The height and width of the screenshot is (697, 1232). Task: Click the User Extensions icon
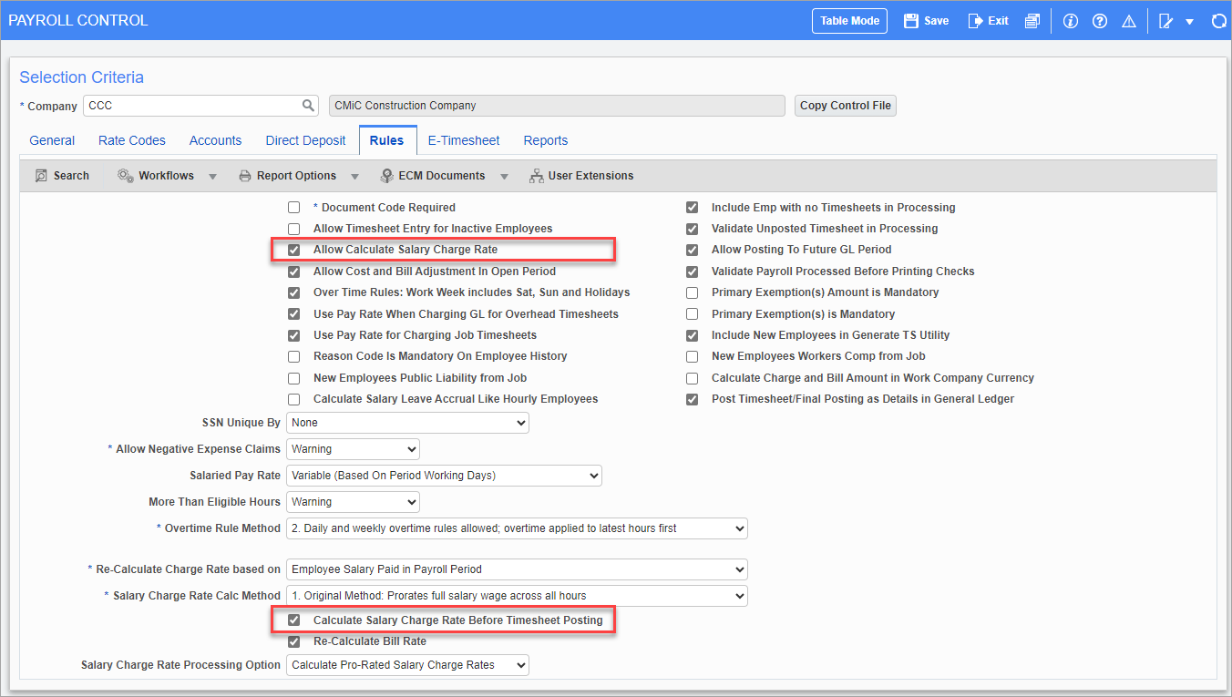click(x=537, y=176)
